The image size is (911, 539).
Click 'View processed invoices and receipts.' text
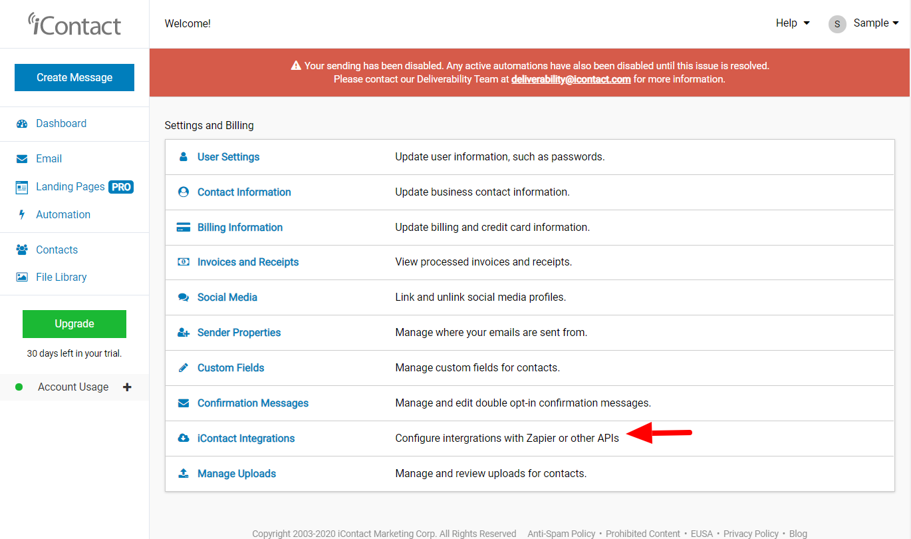pos(483,262)
